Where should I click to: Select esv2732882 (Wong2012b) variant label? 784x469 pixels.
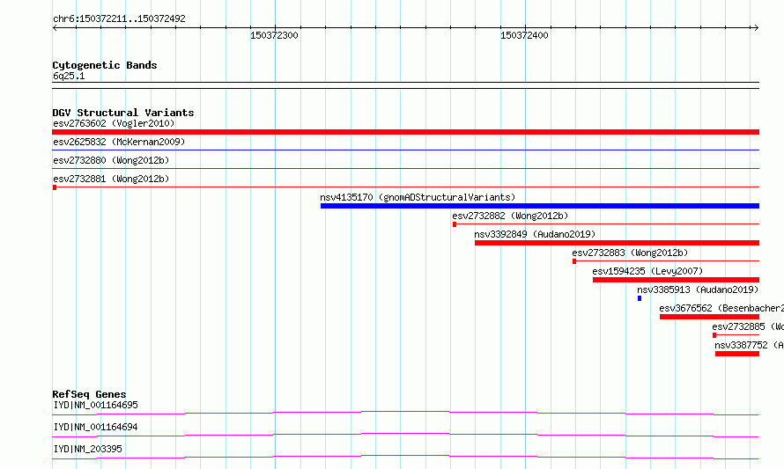pyautogui.click(x=510, y=216)
